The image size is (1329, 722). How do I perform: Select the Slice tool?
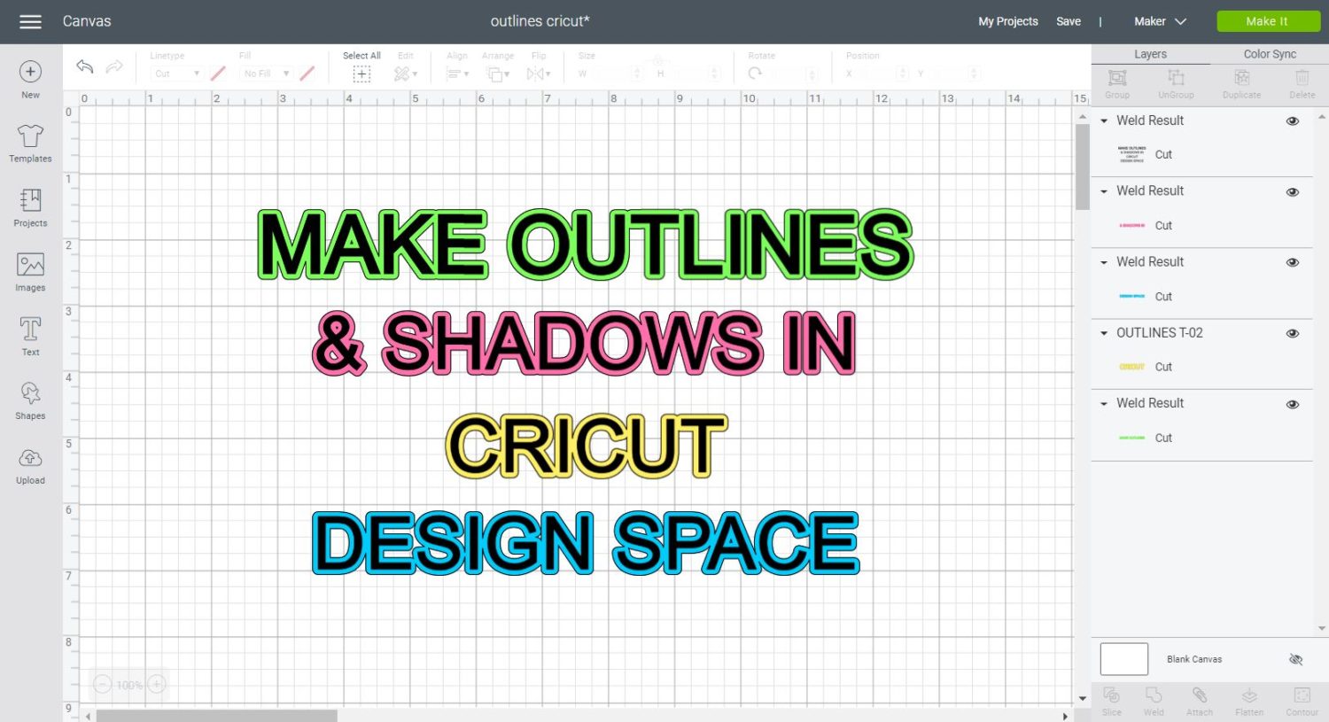point(1111,700)
